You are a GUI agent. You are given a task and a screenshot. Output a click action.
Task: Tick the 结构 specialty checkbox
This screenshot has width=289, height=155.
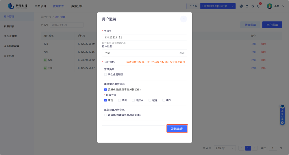119,100
